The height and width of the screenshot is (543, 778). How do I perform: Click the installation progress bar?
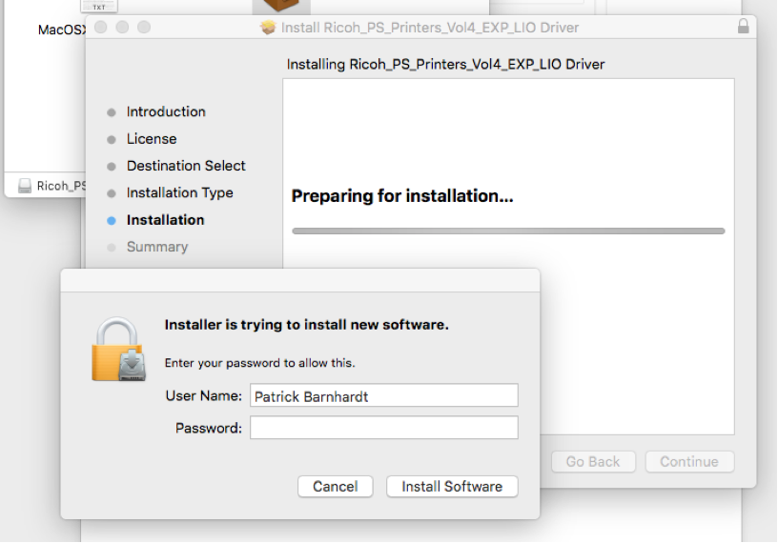point(508,231)
